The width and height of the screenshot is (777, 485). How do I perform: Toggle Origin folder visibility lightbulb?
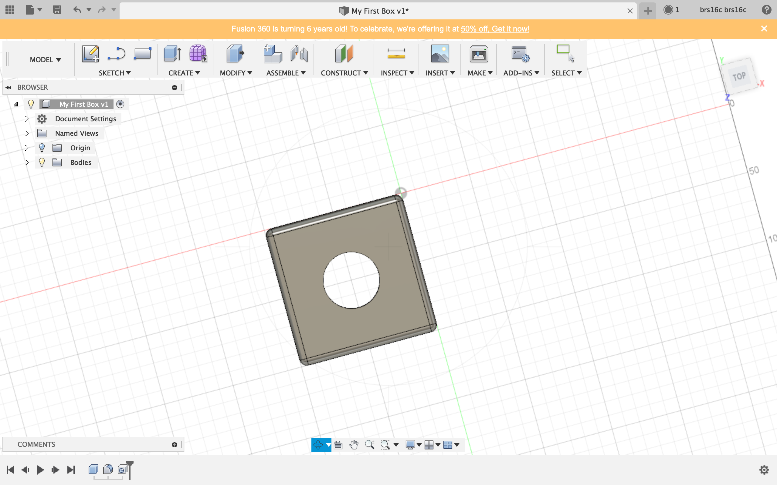coord(42,148)
